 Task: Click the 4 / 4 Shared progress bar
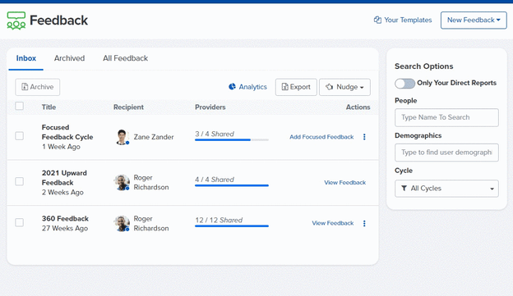[x=232, y=185]
